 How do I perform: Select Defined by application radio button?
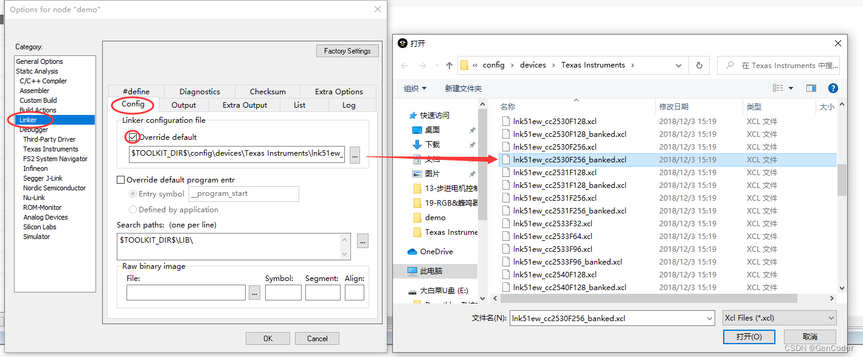[133, 209]
